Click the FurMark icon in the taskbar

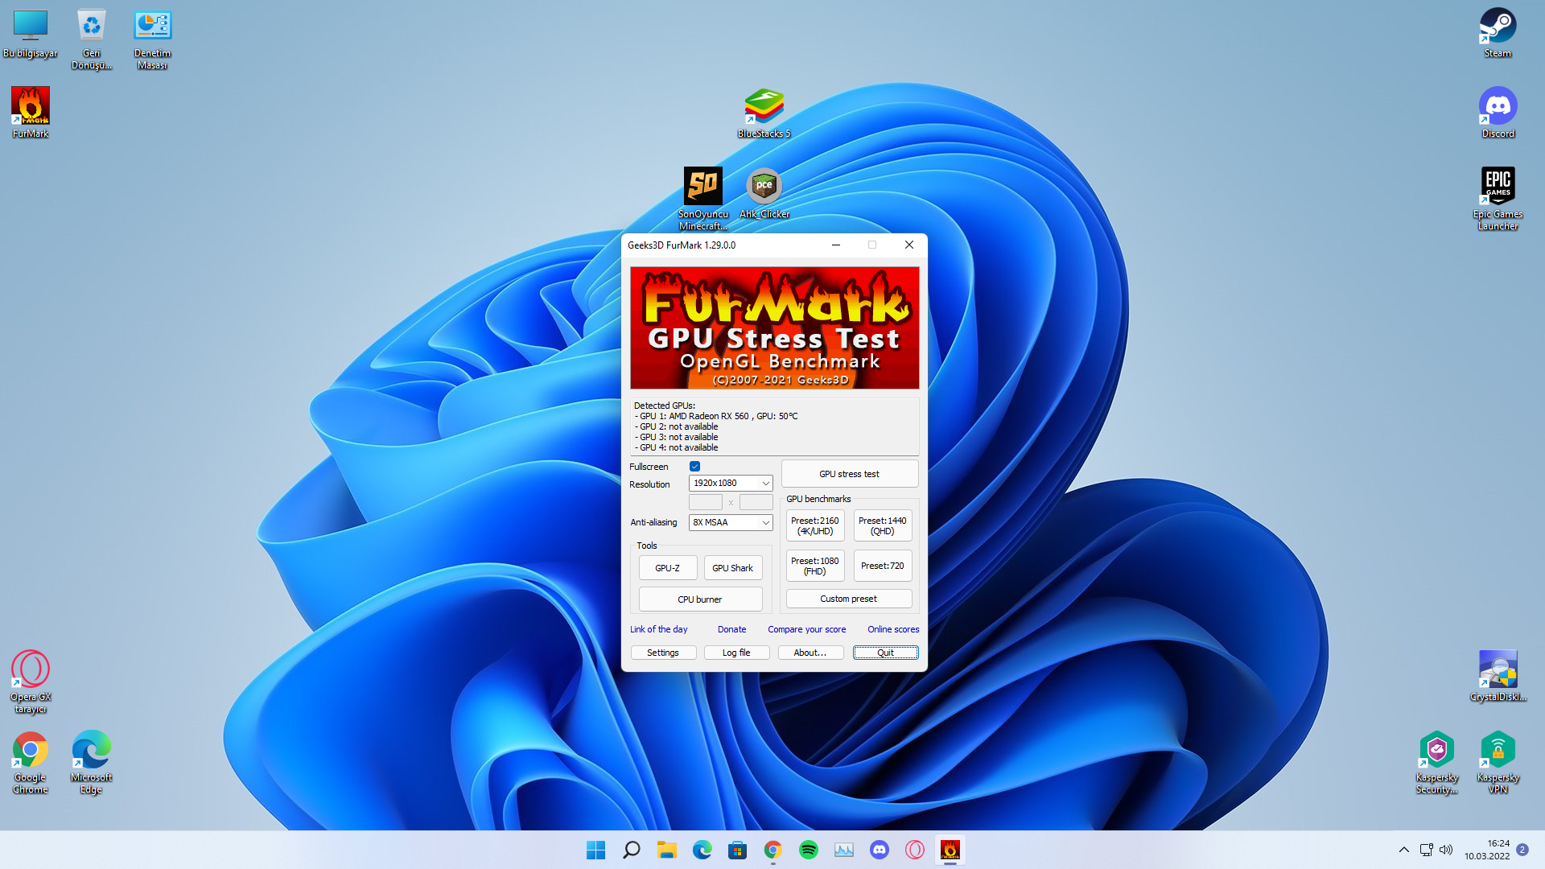click(950, 850)
